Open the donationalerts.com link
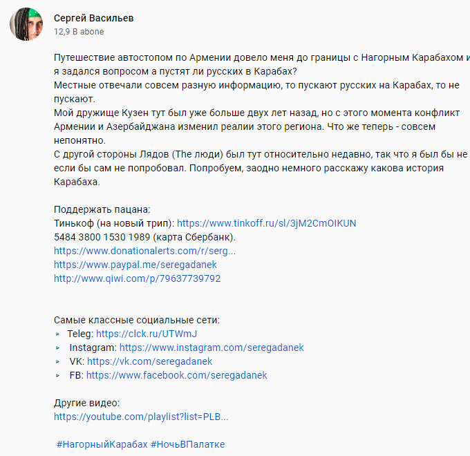This screenshot has width=470, height=456. coord(144,251)
